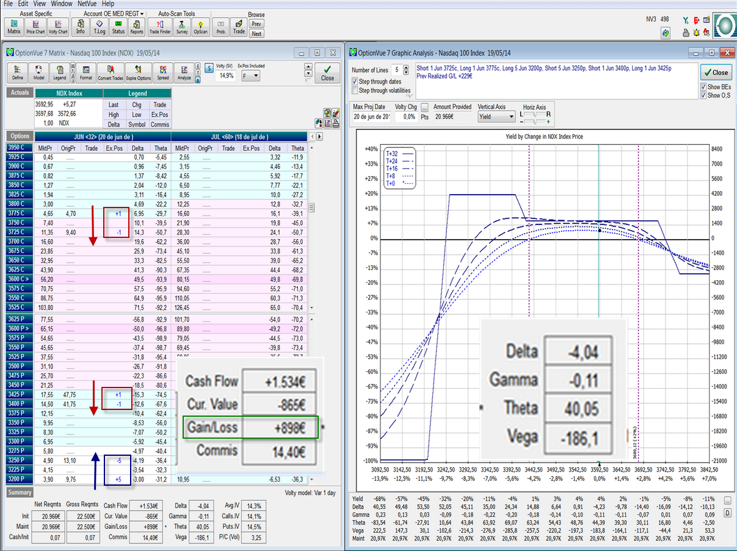Screen dimensions: 737x551
Task: Open the Account OE MED REGT dropdown
Action: pos(114,13)
